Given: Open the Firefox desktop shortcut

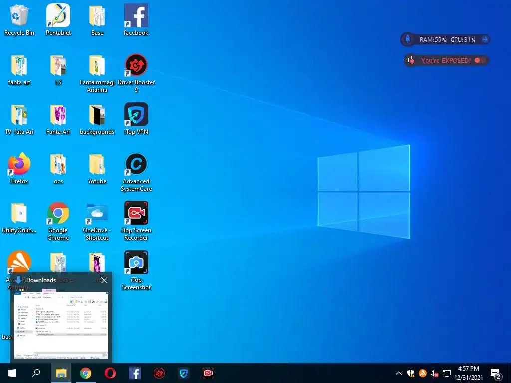Looking at the screenshot, I should (19, 169).
